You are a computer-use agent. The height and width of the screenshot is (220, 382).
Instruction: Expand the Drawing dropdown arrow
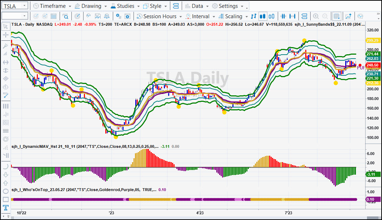tap(105, 6)
